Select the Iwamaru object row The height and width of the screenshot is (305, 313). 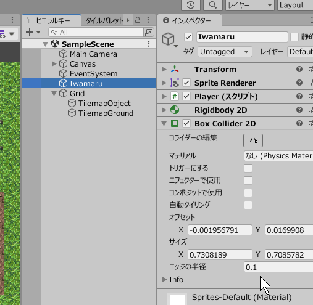[x=89, y=83]
